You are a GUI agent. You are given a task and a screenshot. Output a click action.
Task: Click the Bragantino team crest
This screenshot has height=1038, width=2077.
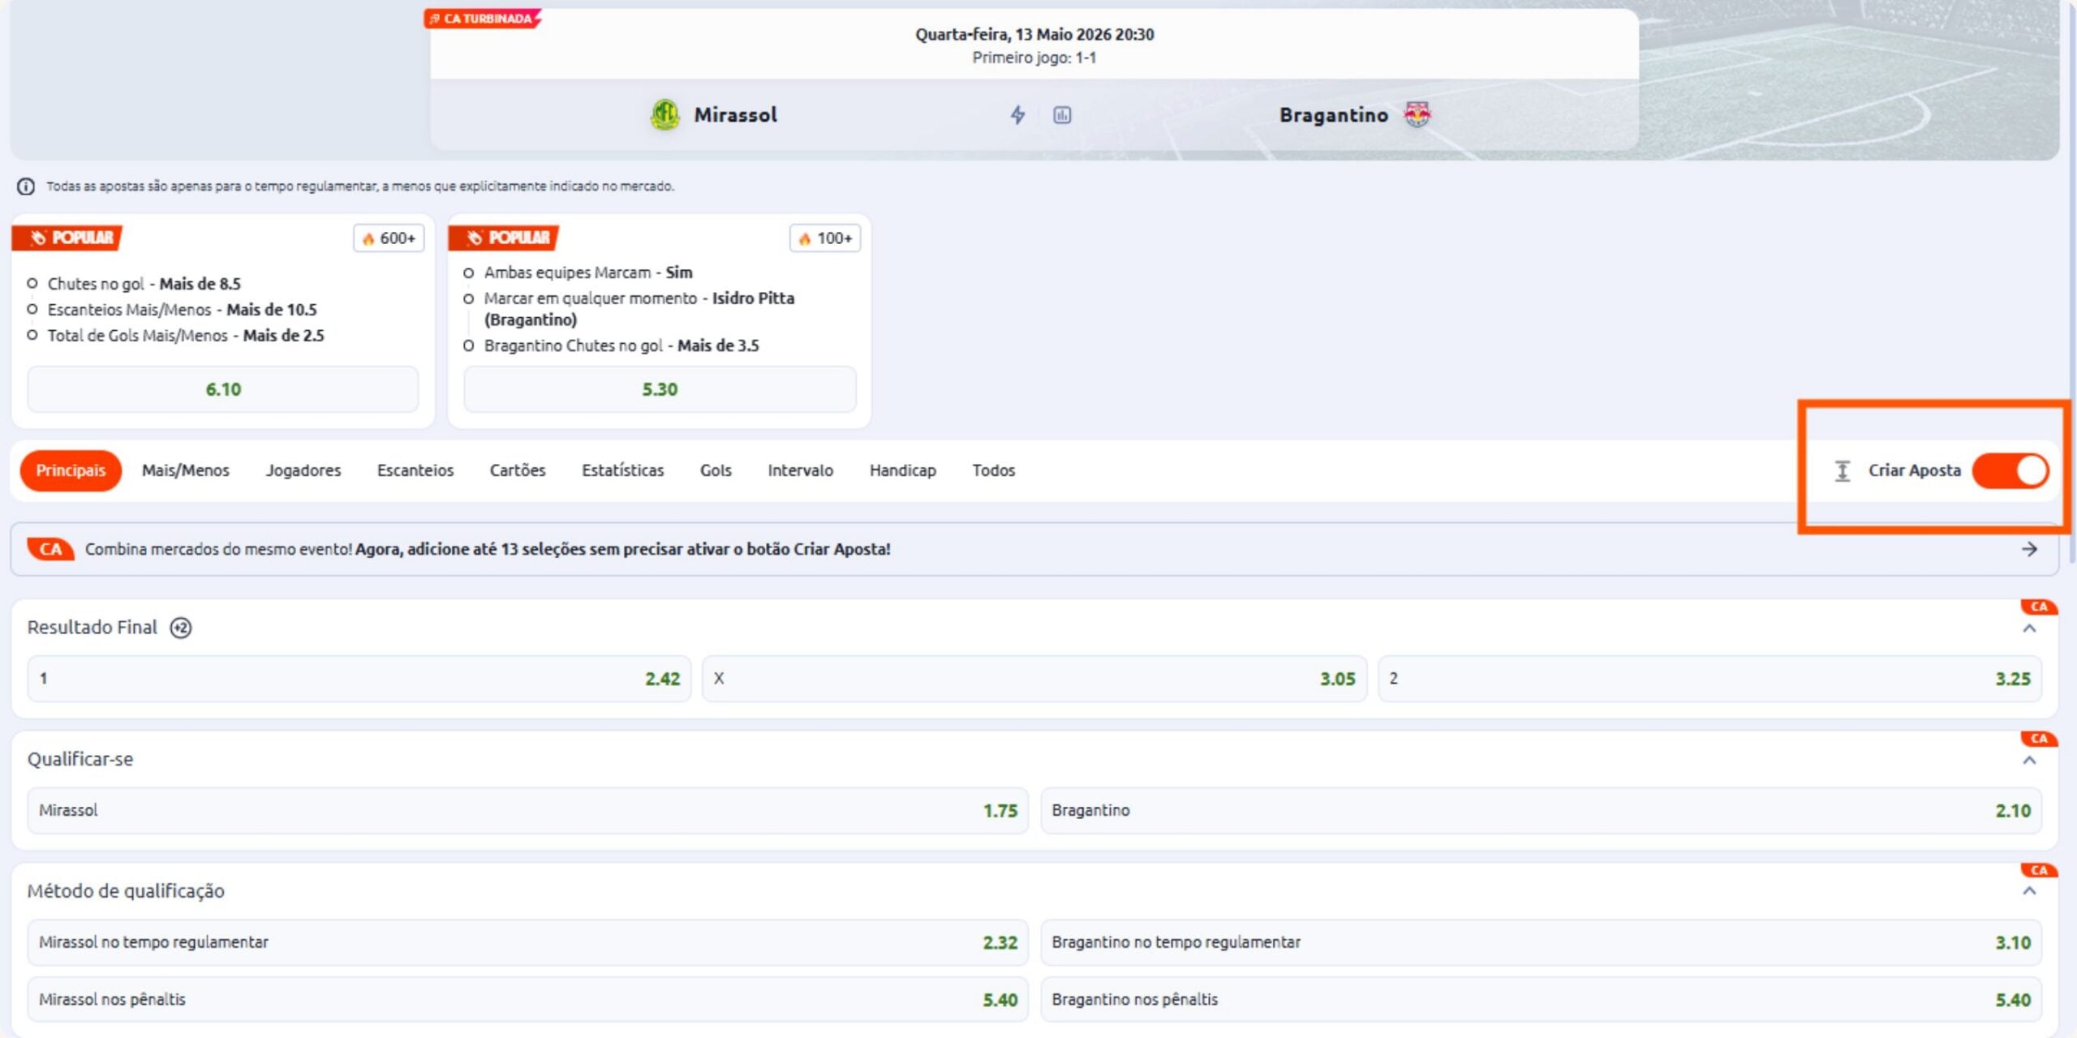1417,114
